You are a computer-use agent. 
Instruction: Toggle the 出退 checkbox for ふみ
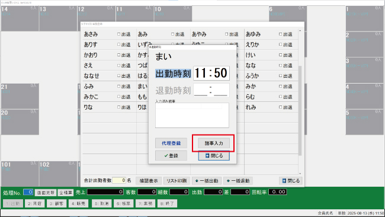click(x=119, y=86)
